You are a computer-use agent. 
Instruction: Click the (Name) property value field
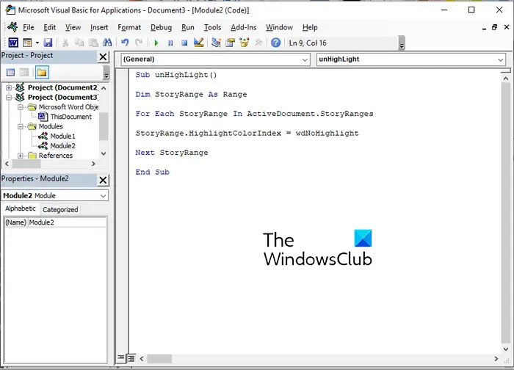pos(68,222)
